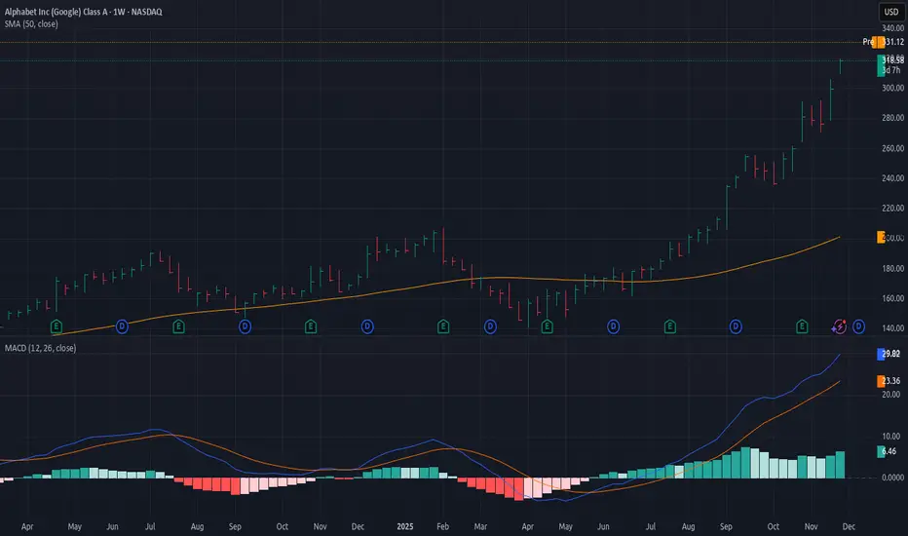The image size is (908, 536).
Task: Open the dividend marker for March 2025
Action: coord(490,326)
